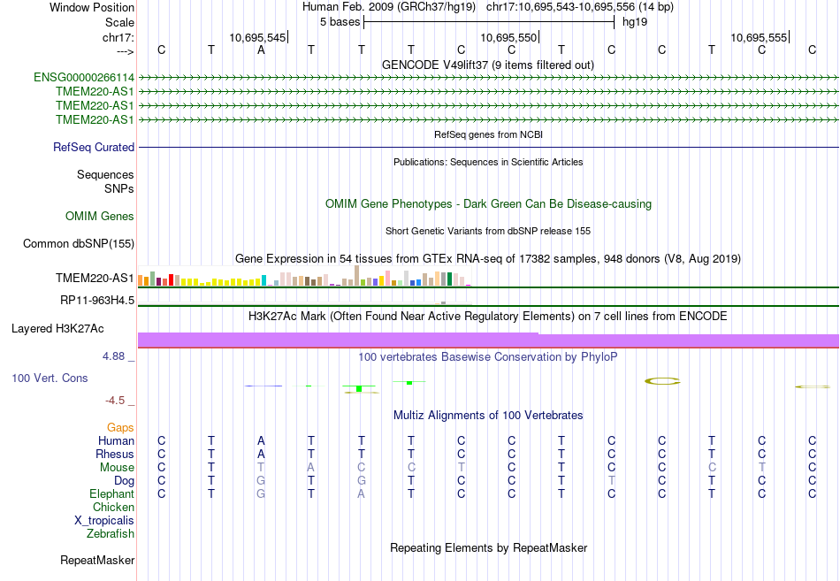Image resolution: width=840 pixels, height=581 pixels.
Task: Select the Scale track label
Action: 119,22
